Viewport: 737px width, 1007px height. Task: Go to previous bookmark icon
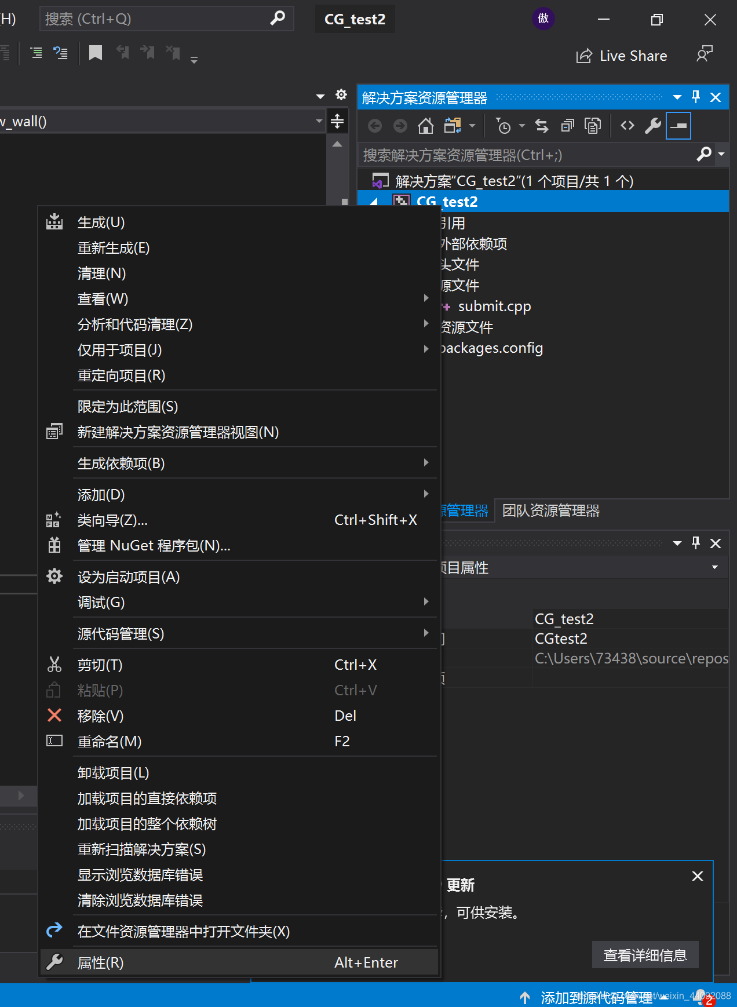pos(122,53)
